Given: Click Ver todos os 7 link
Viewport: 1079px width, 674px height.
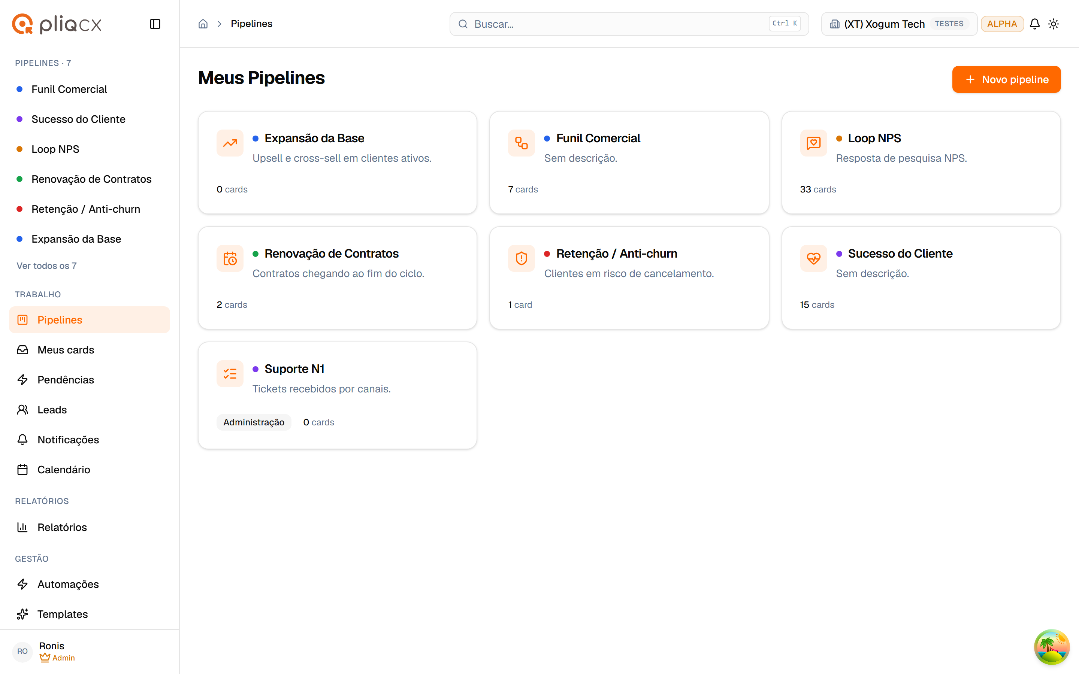Looking at the screenshot, I should (47, 266).
